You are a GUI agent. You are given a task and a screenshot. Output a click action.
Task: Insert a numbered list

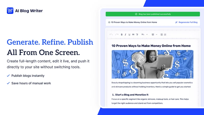pos(165,34)
